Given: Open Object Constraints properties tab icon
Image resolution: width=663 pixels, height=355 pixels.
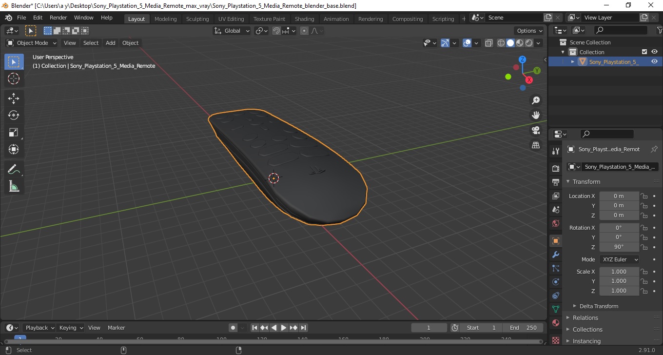Looking at the screenshot, I should tap(556, 296).
